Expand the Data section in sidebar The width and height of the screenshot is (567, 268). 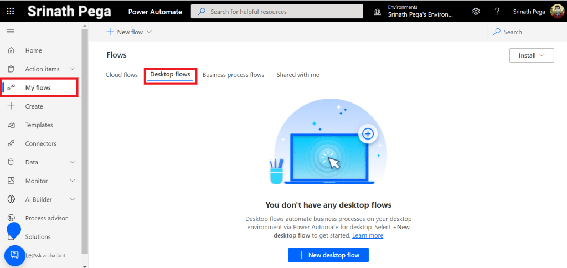coord(73,162)
